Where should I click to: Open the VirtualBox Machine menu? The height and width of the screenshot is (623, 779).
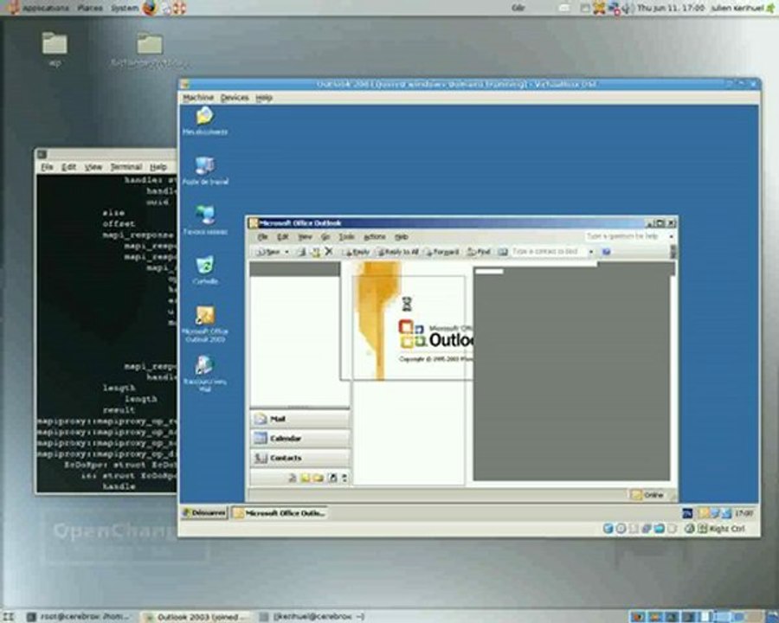pyautogui.click(x=198, y=98)
